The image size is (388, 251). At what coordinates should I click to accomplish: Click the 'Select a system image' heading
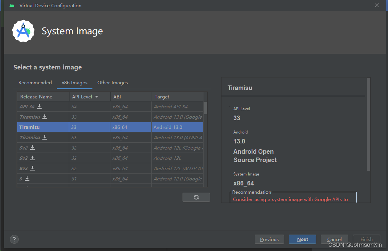pos(47,67)
